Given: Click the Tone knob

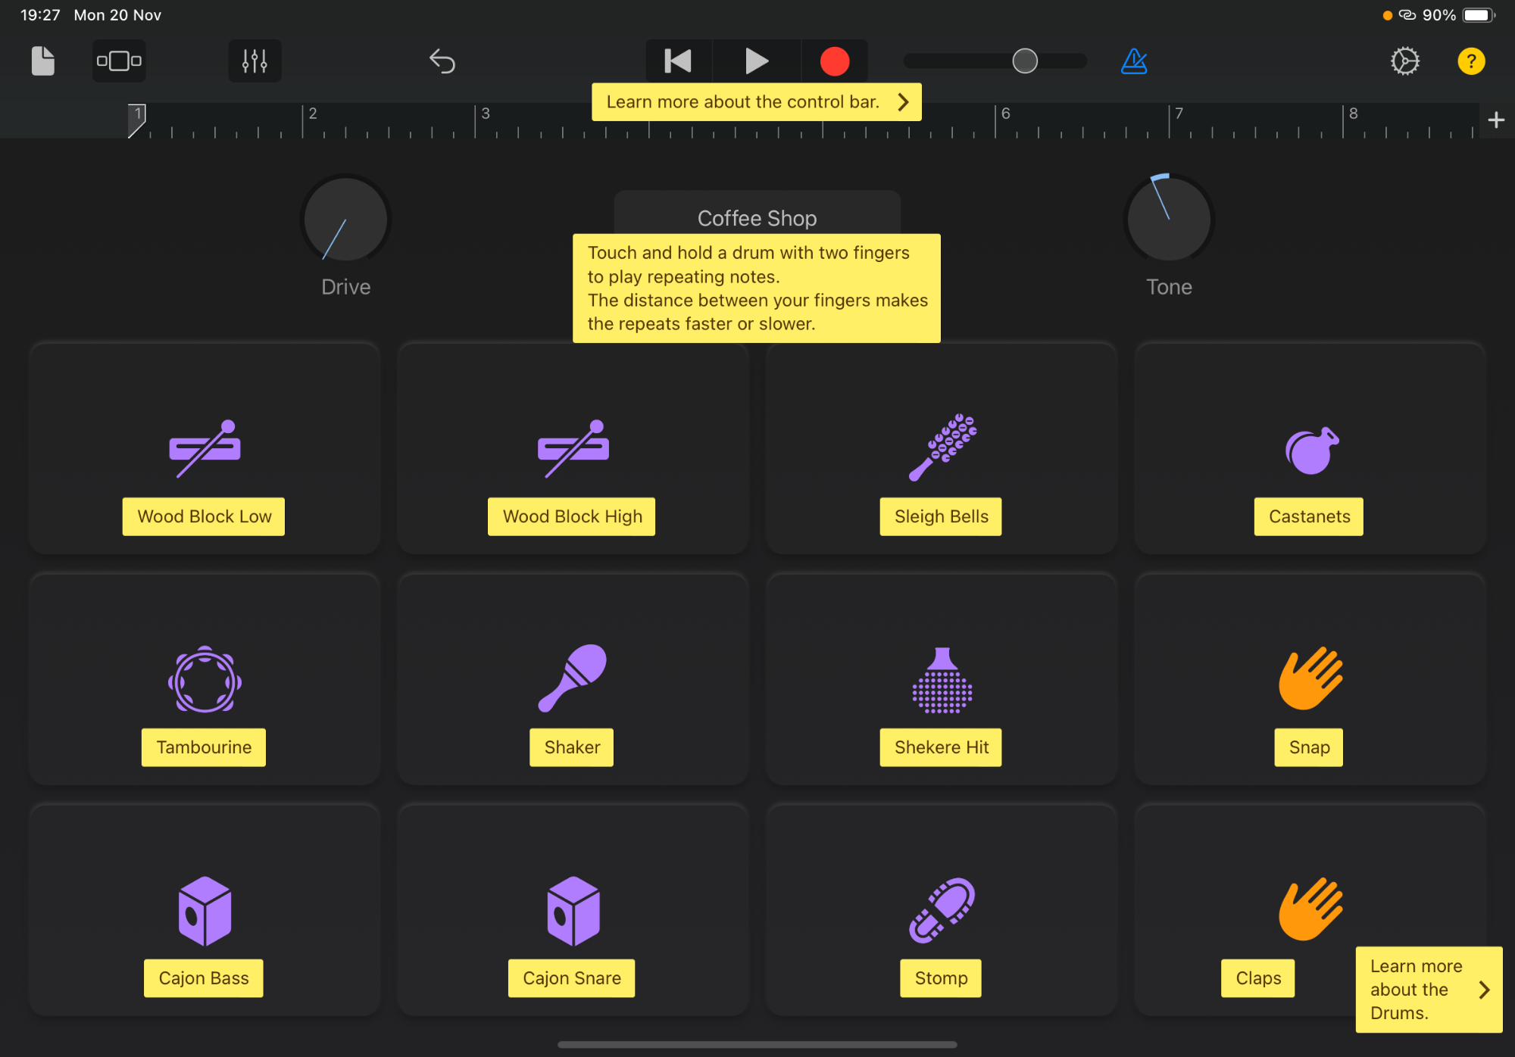Looking at the screenshot, I should 1169,220.
